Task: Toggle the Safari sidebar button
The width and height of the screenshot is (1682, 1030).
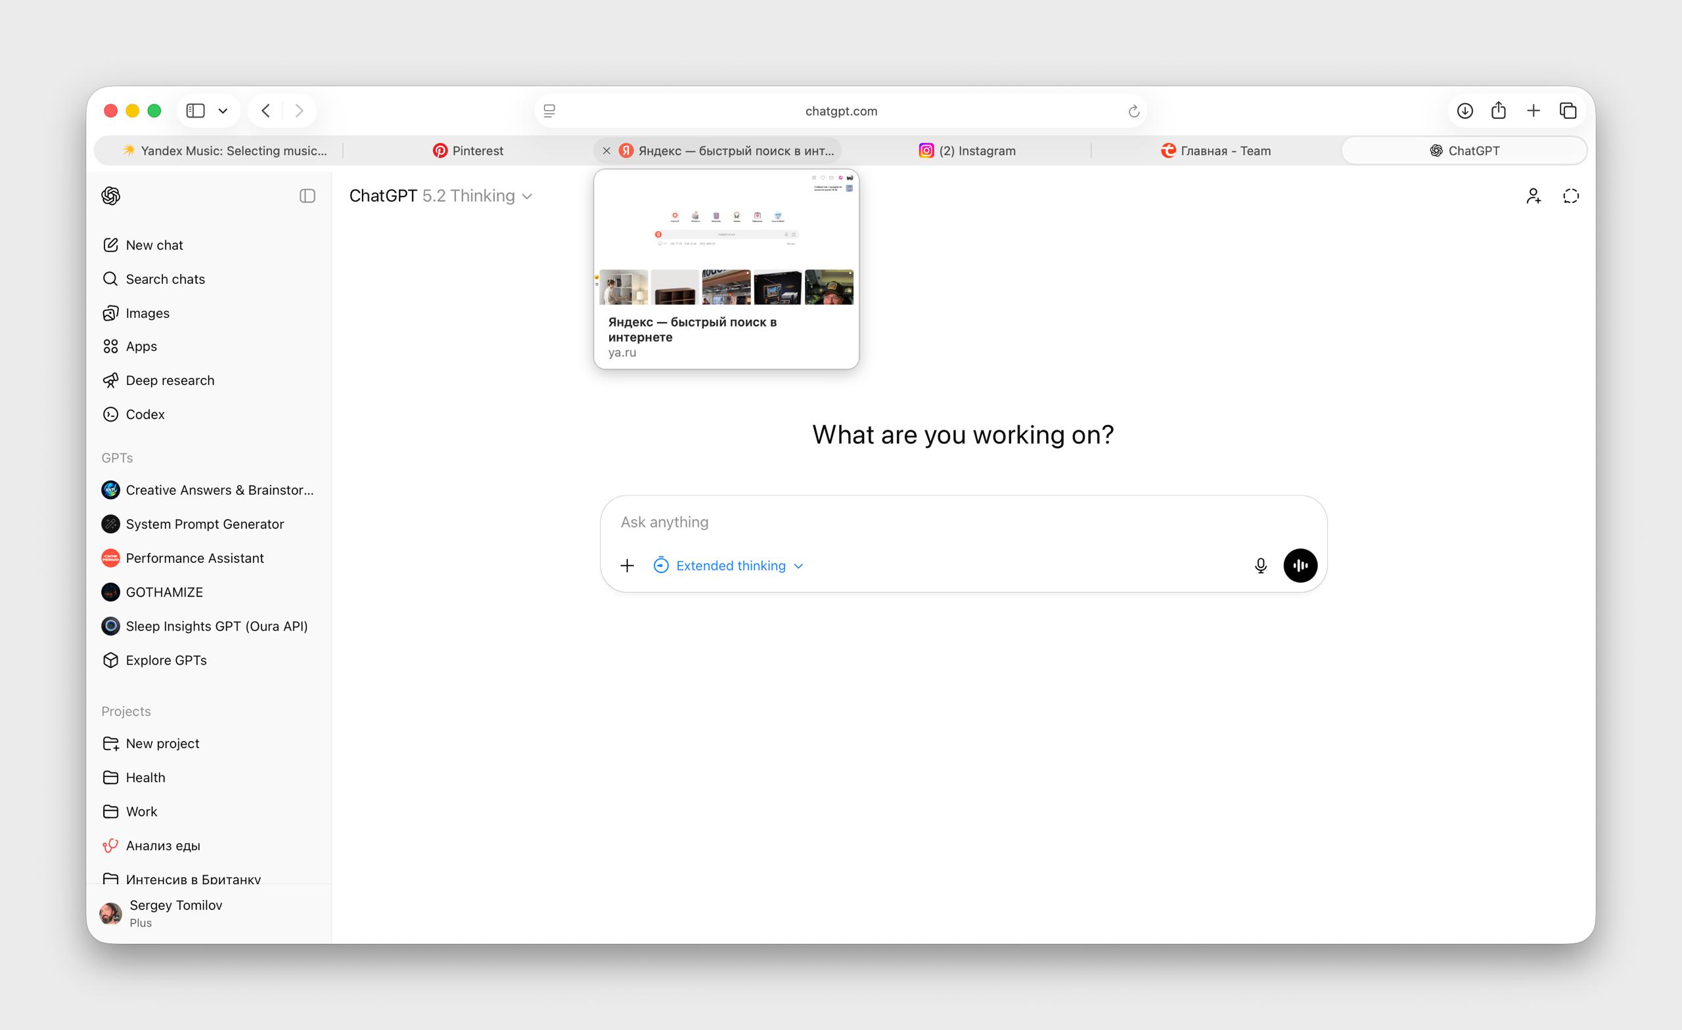Action: click(196, 110)
